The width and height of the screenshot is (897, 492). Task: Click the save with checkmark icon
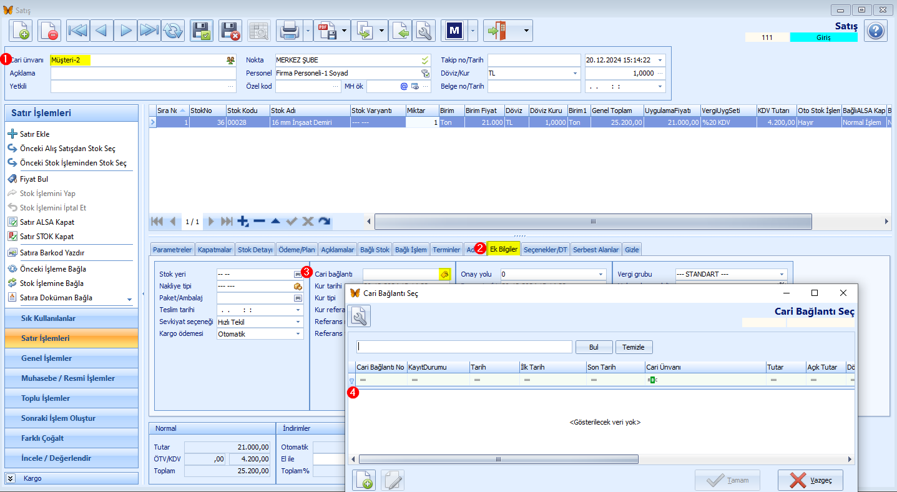[x=202, y=30]
